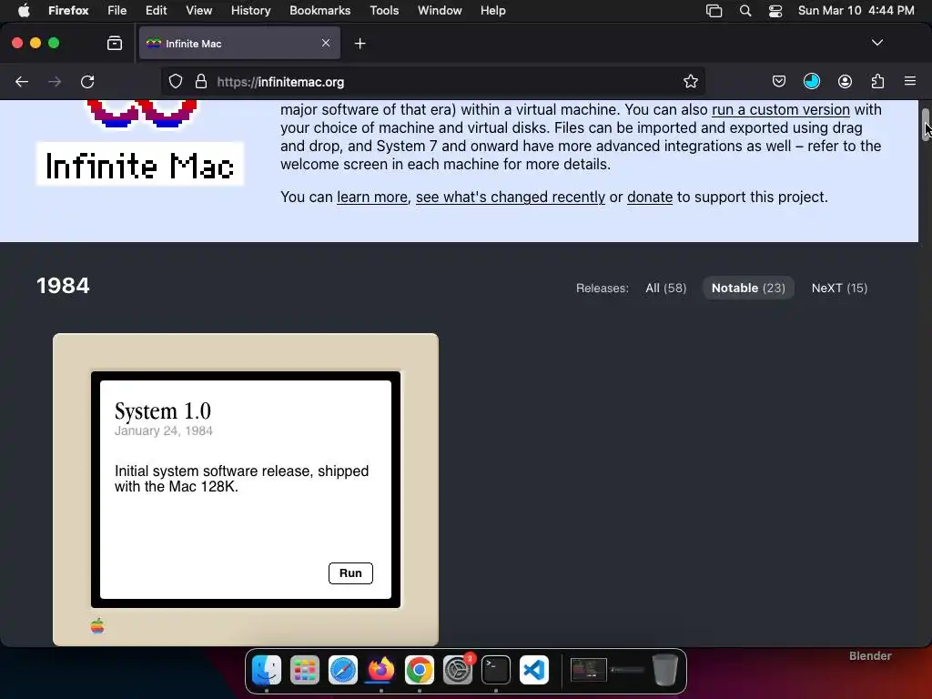Click the 1984 year heading
932x699 pixels.
[63, 286]
